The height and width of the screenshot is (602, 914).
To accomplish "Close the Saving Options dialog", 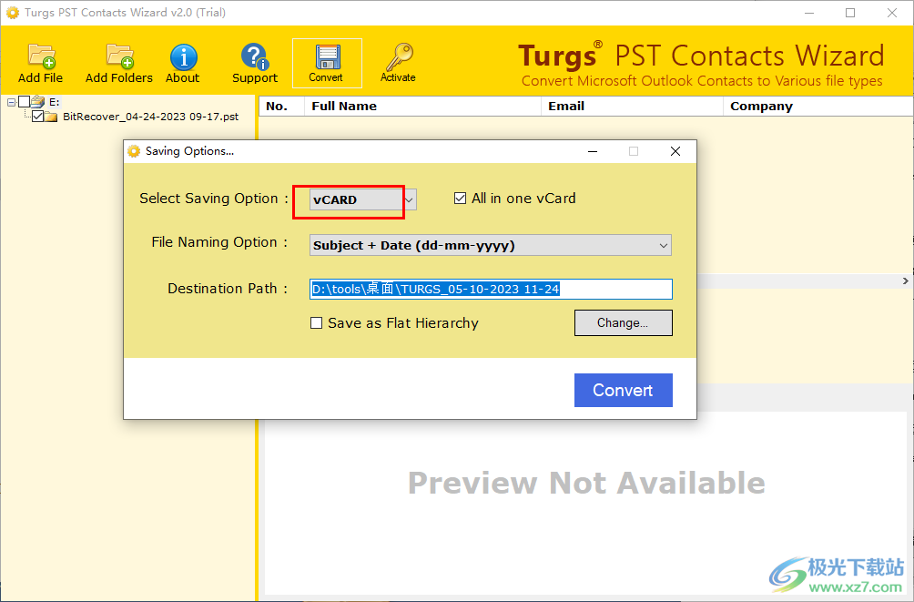I will pyautogui.click(x=675, y=151).
